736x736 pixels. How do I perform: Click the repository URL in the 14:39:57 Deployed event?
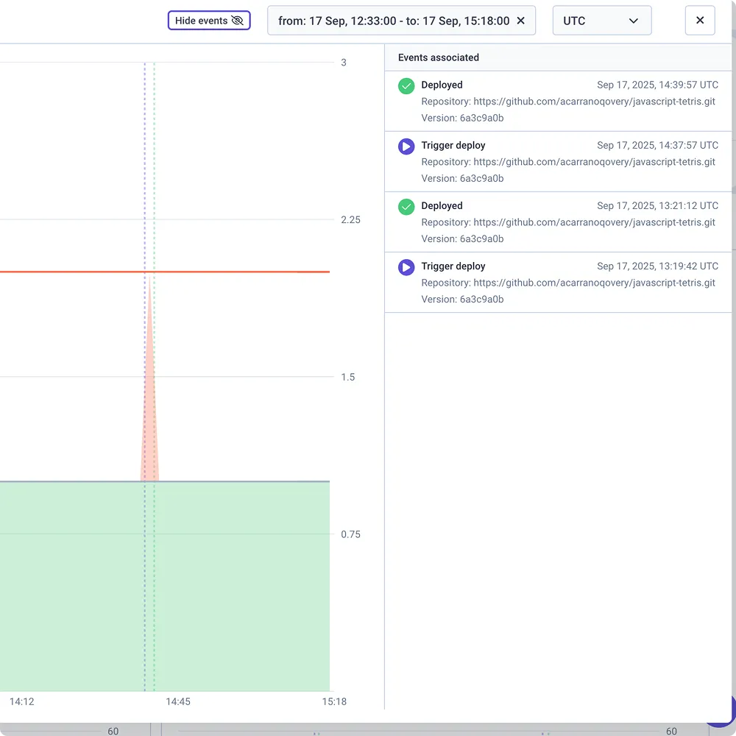click(594, 102)
